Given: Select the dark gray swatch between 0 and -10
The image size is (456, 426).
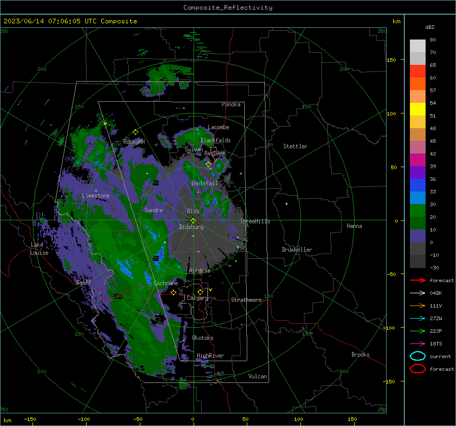Looking at the screenshot, I should point(417,248).
